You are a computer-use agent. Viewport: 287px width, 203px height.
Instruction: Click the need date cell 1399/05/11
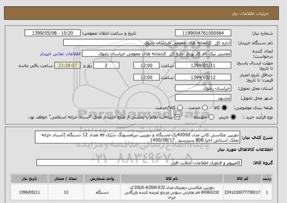pyautogui.click(x=29, y=193)
